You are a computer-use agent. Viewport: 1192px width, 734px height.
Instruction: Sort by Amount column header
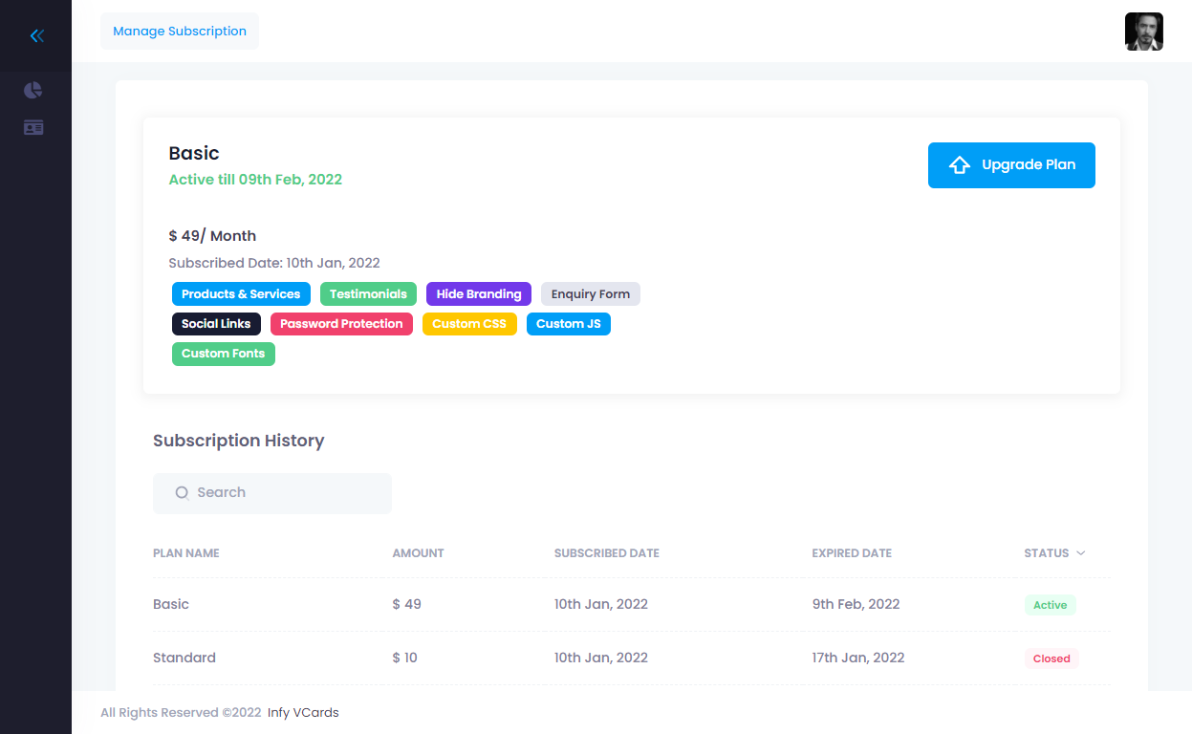[x=418, y=553]
